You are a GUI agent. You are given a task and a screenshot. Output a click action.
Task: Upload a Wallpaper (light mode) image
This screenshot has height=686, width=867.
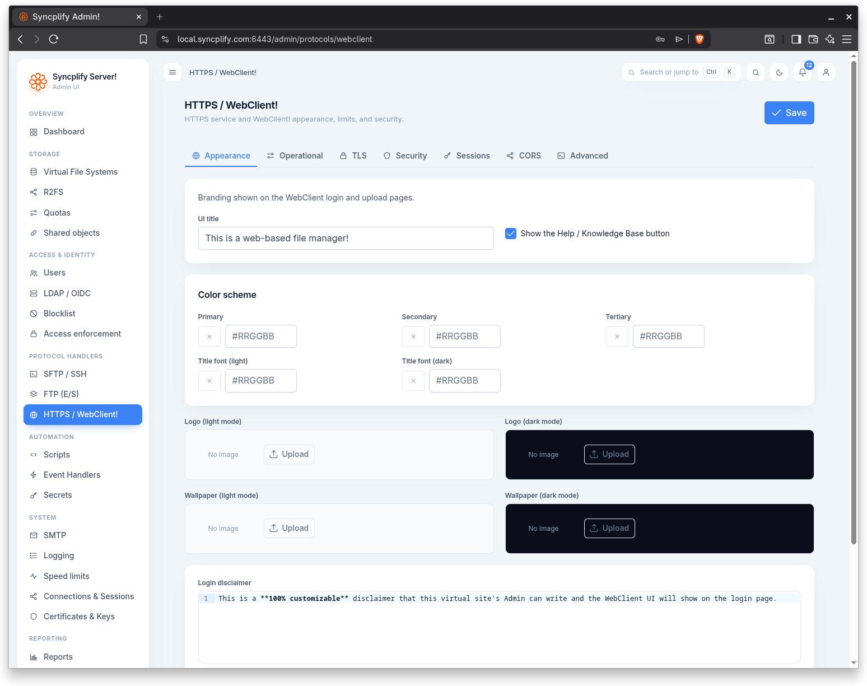pyautogui.click(x=289, y=528)
